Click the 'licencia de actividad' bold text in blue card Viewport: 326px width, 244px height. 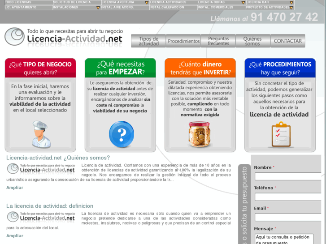pos(279,115)
